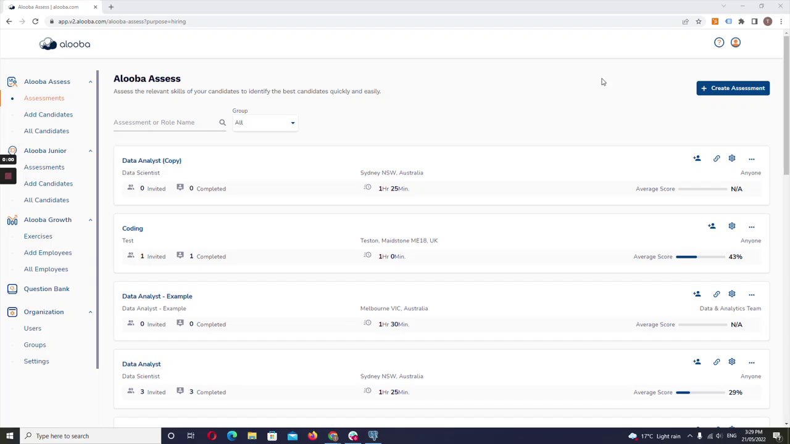Open Assessments under Alooba Junior

44,167
